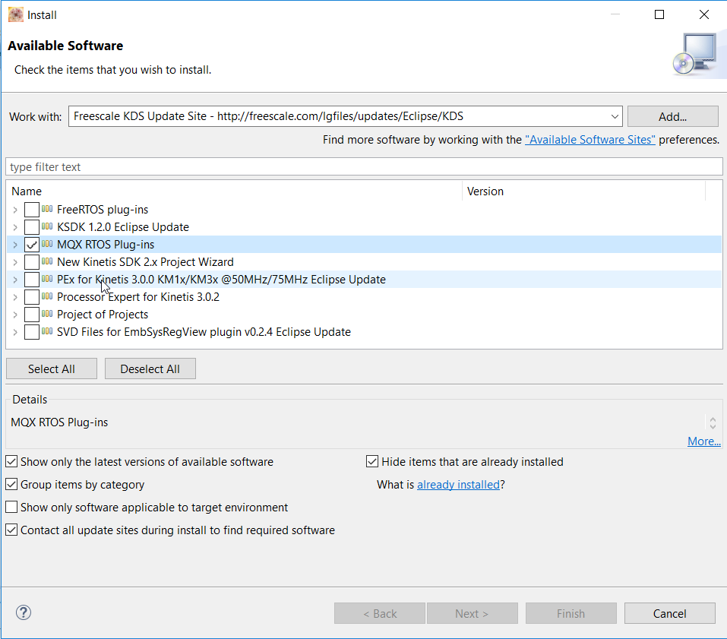Open the Work with site dropdown
The image size is (727, 639).
click(615, 116)
